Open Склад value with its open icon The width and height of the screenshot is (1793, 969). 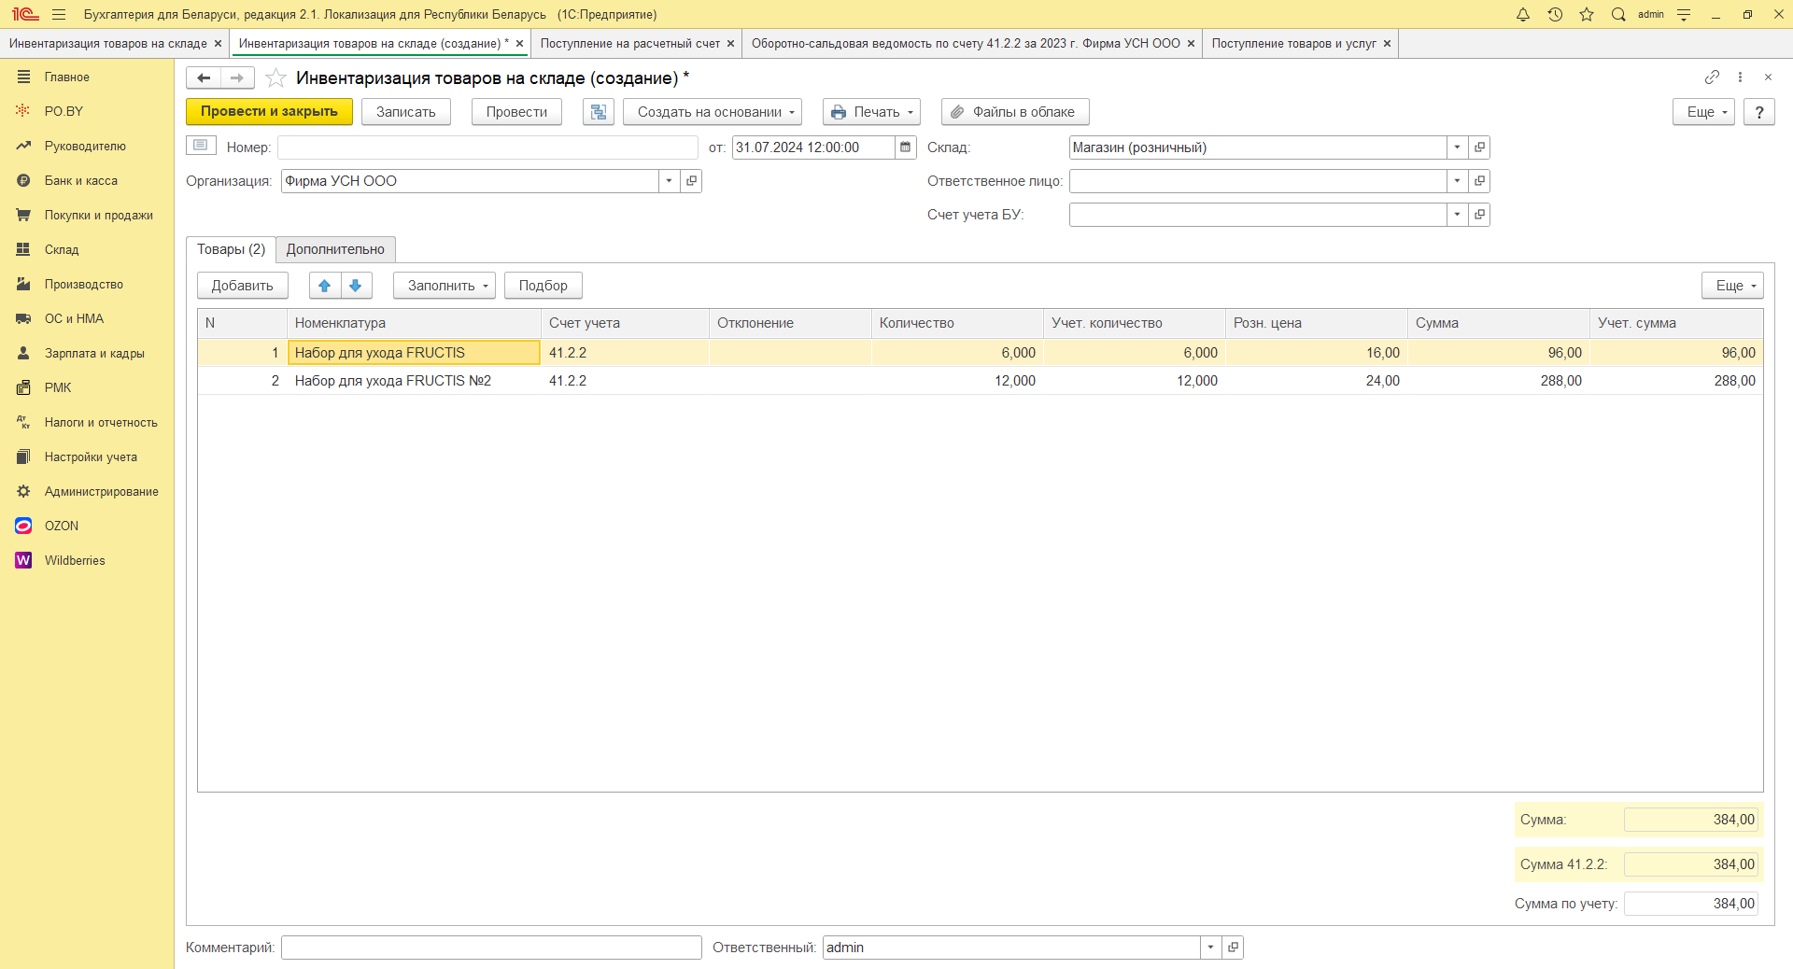pyautogui.click(x=1479, y=147)
